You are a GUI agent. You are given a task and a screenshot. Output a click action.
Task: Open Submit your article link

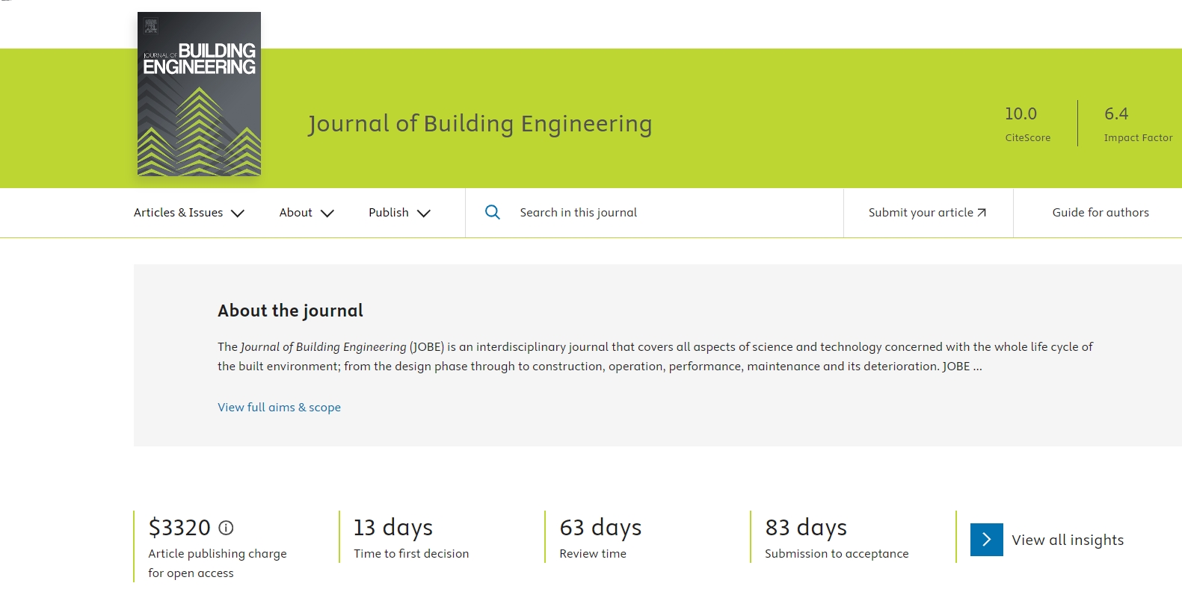(928, 213)
